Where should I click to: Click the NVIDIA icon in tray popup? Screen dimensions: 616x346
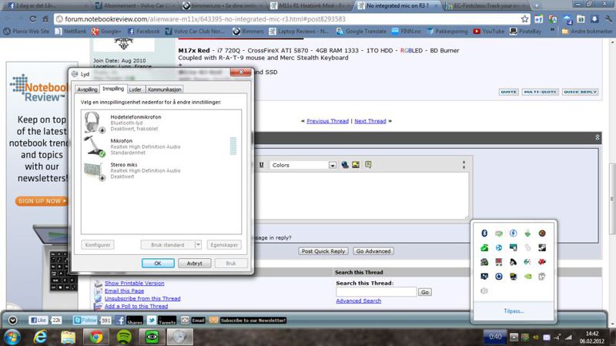coord(527,277)
